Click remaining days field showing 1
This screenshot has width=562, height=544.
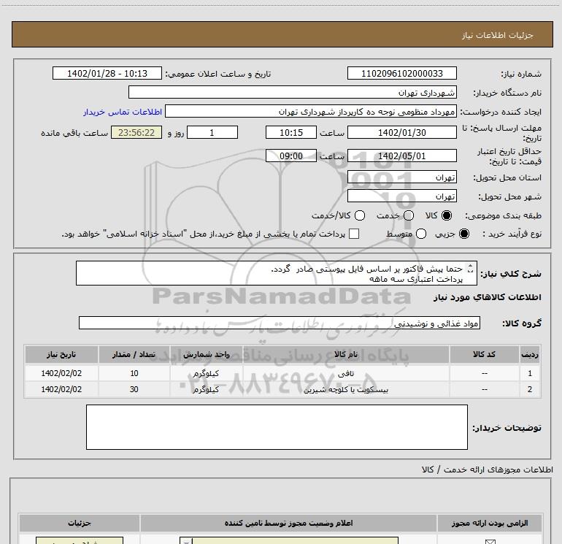click(x=212, y=132)
